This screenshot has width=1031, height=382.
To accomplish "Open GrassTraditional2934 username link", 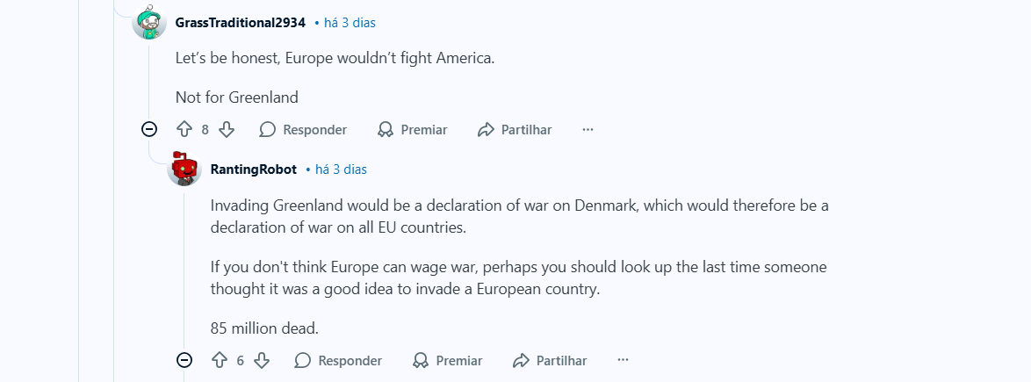I will [241, 22].
